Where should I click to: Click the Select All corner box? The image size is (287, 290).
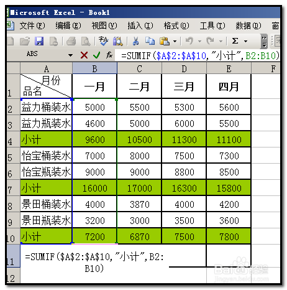(13, 68)
